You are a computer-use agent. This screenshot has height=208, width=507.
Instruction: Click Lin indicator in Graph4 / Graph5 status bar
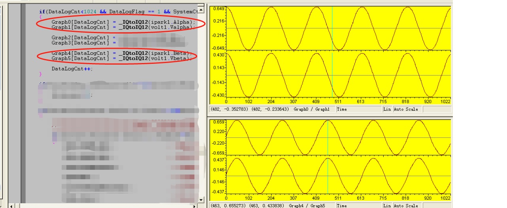(387, 206)
